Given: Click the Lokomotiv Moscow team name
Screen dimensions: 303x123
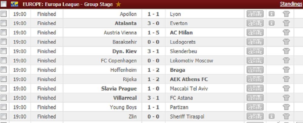Looking at the screenshot, I should (191, 61).
